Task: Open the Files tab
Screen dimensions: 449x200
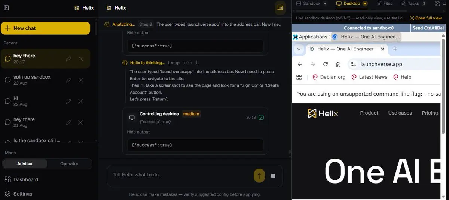Action: (x=384, y=3)
